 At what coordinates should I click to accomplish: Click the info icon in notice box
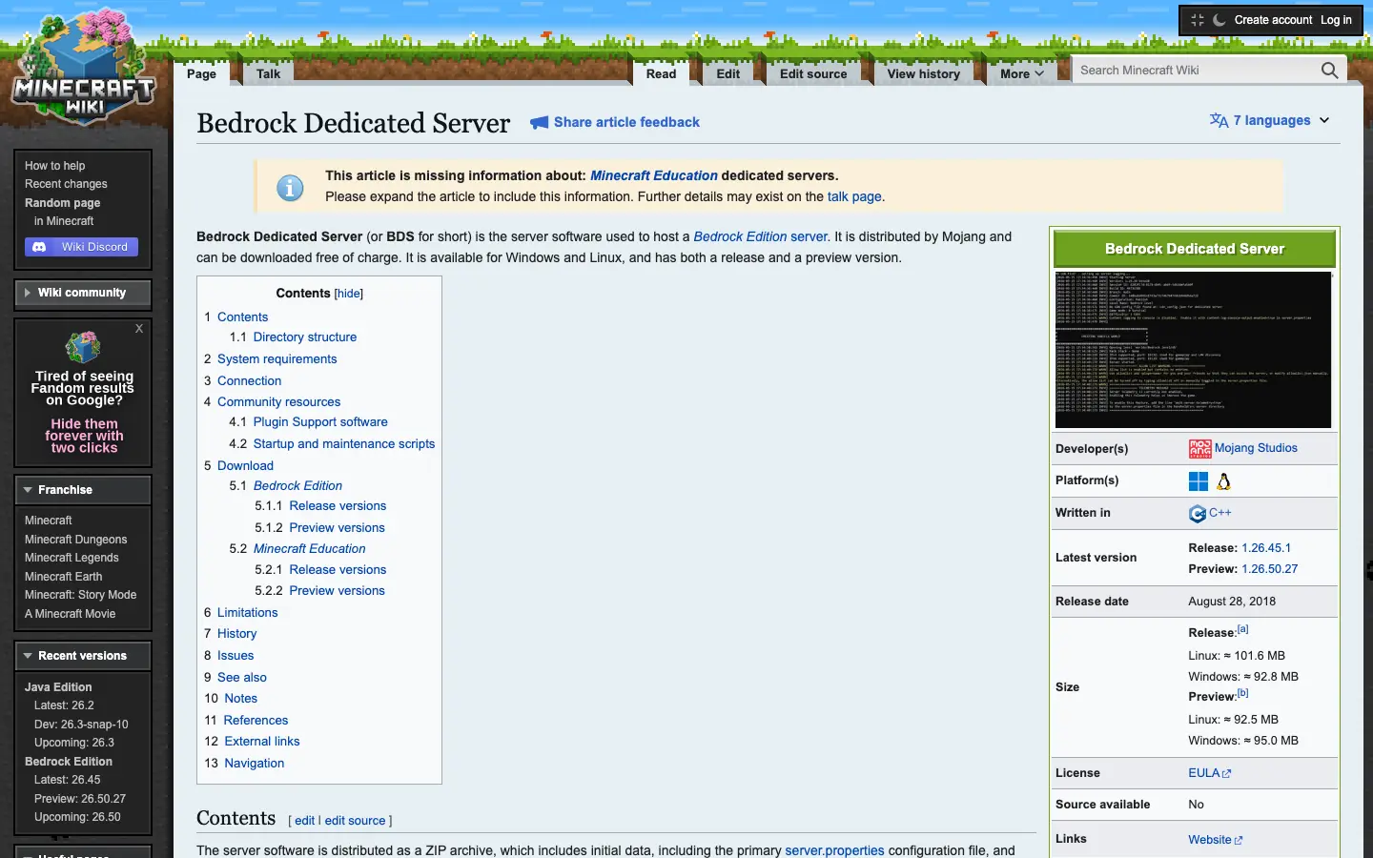(x=290, y=188)
